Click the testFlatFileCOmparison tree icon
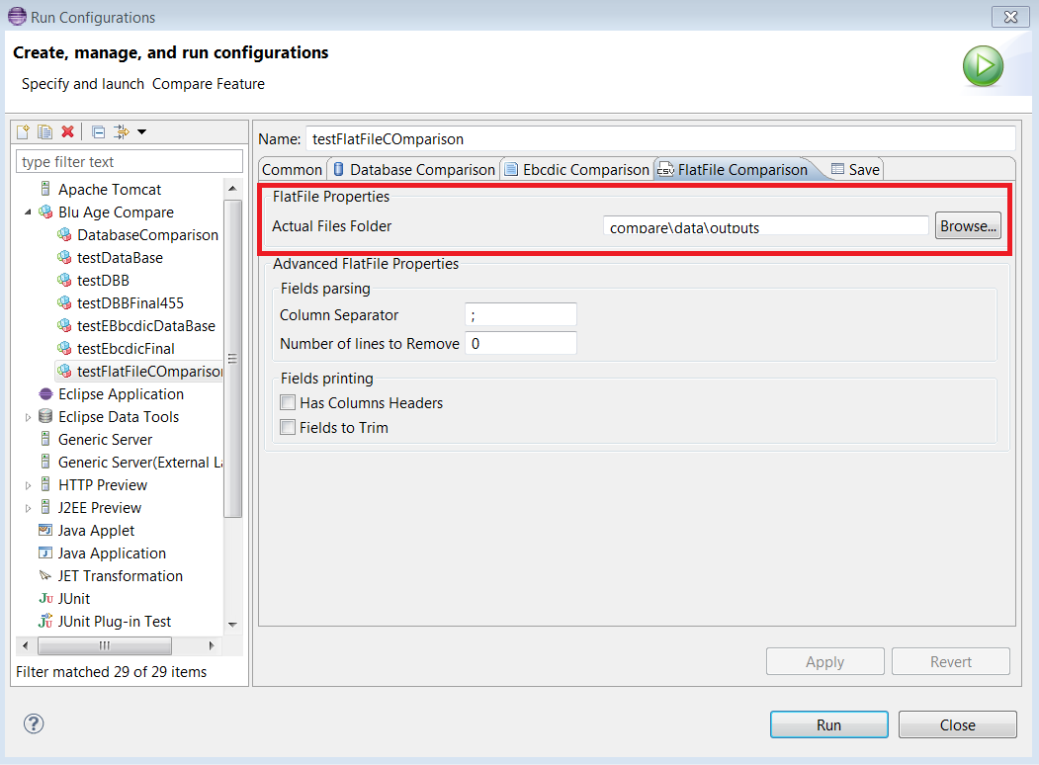The height and width of the screenshot is (765, 1039). click(64, 371)
